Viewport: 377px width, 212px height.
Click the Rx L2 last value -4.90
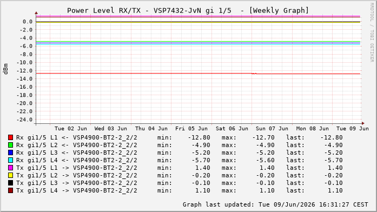[334, 145]
